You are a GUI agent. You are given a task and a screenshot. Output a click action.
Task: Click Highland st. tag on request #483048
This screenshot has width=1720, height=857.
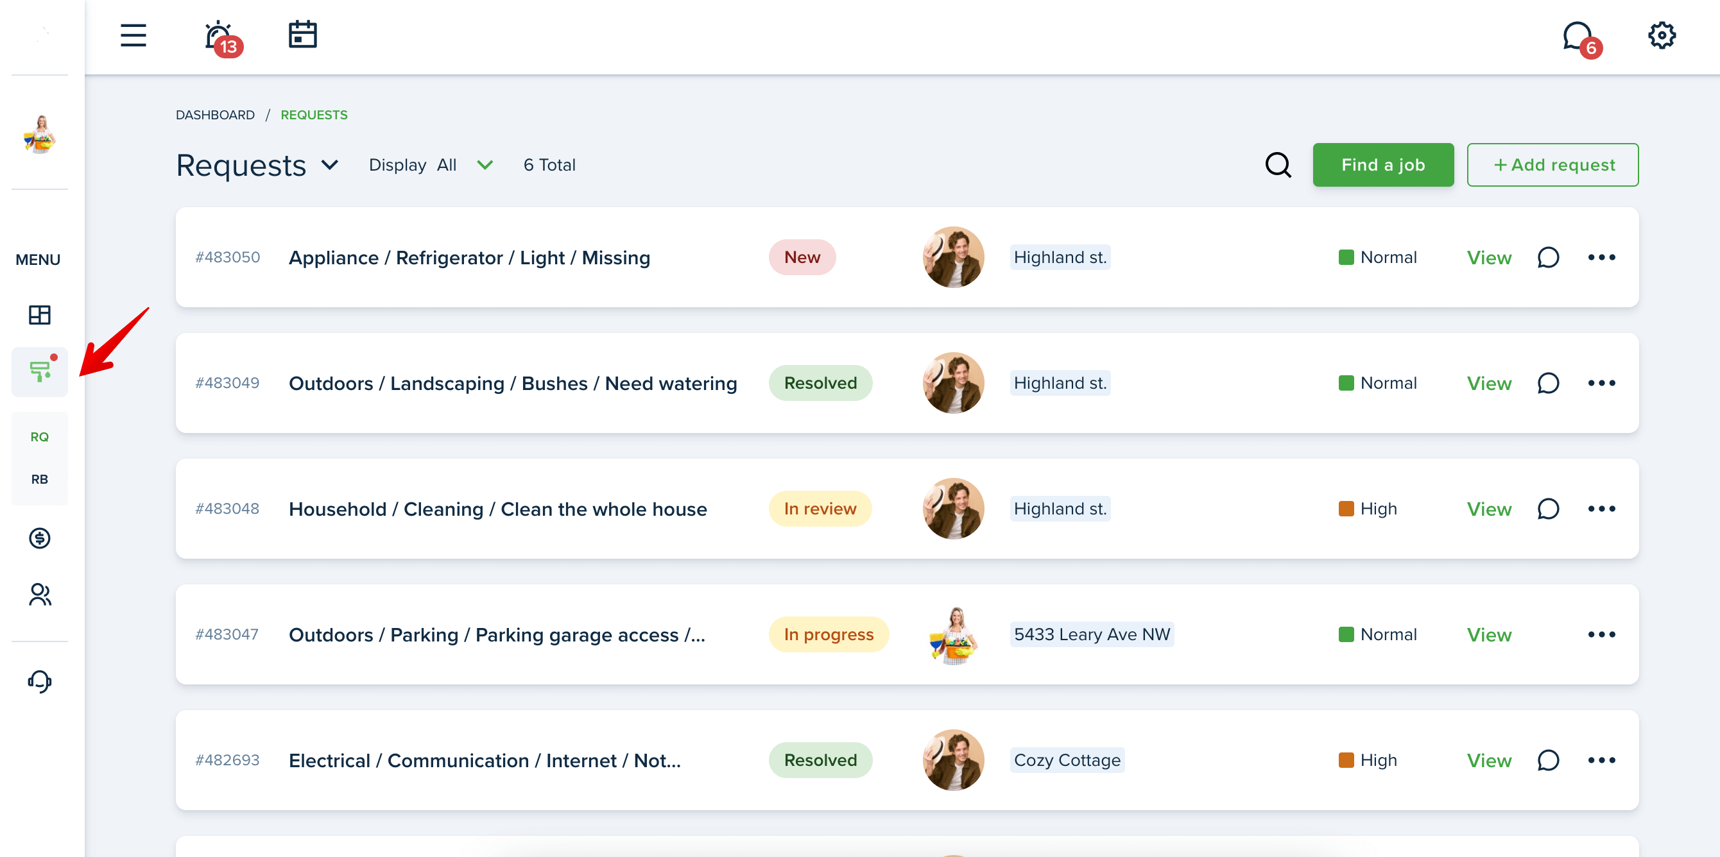(1060, 509)
